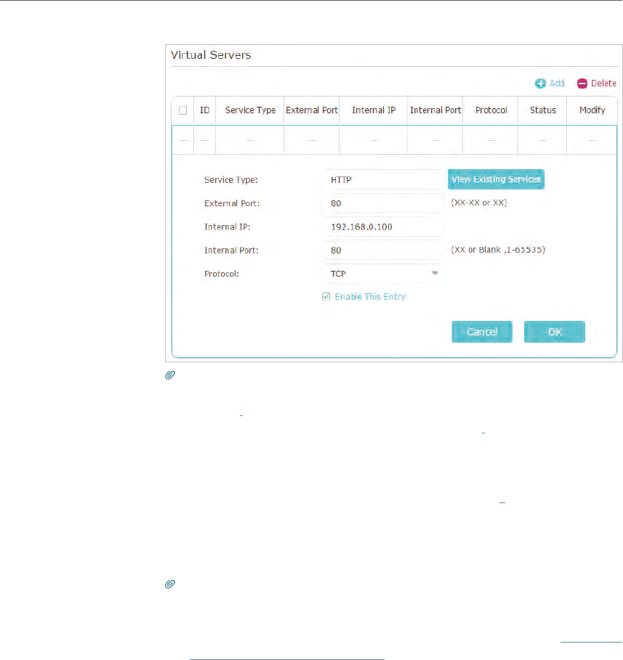Click the Delete link text
Viewport: 623px width, 660px height.
[603, 83]
